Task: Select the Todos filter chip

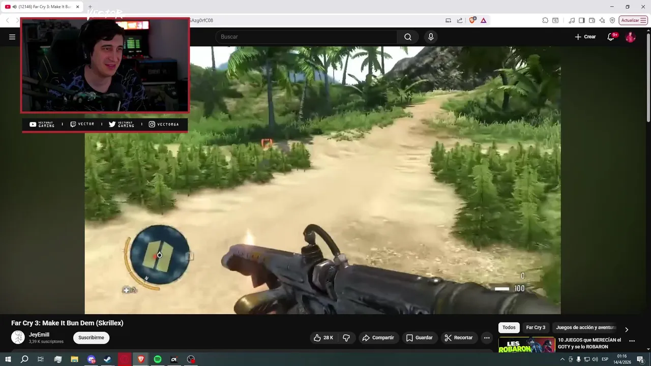Action: click(x=509, y=328)
